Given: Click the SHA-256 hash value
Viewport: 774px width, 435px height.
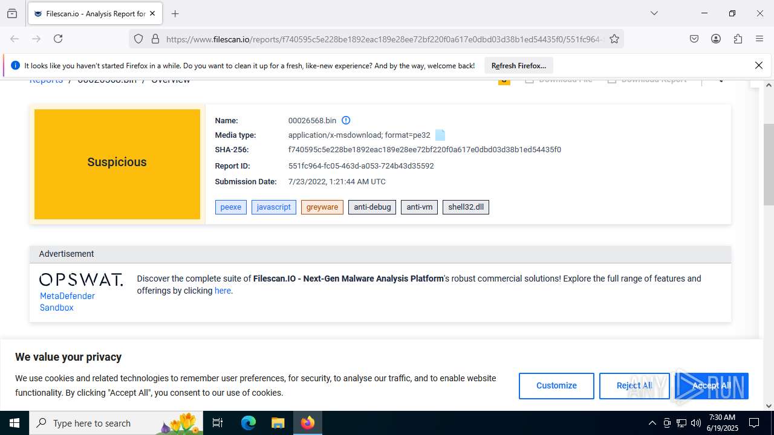Looking at the screenshot, I should pyautogui.click(x=424, y=150).
